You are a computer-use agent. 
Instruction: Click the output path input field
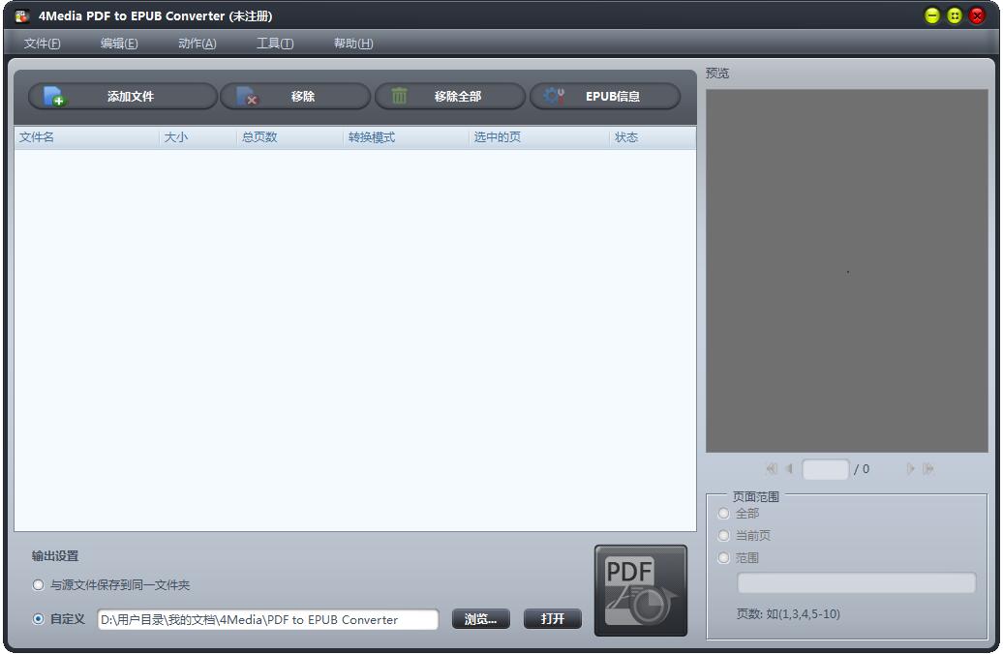coord(268,619)
